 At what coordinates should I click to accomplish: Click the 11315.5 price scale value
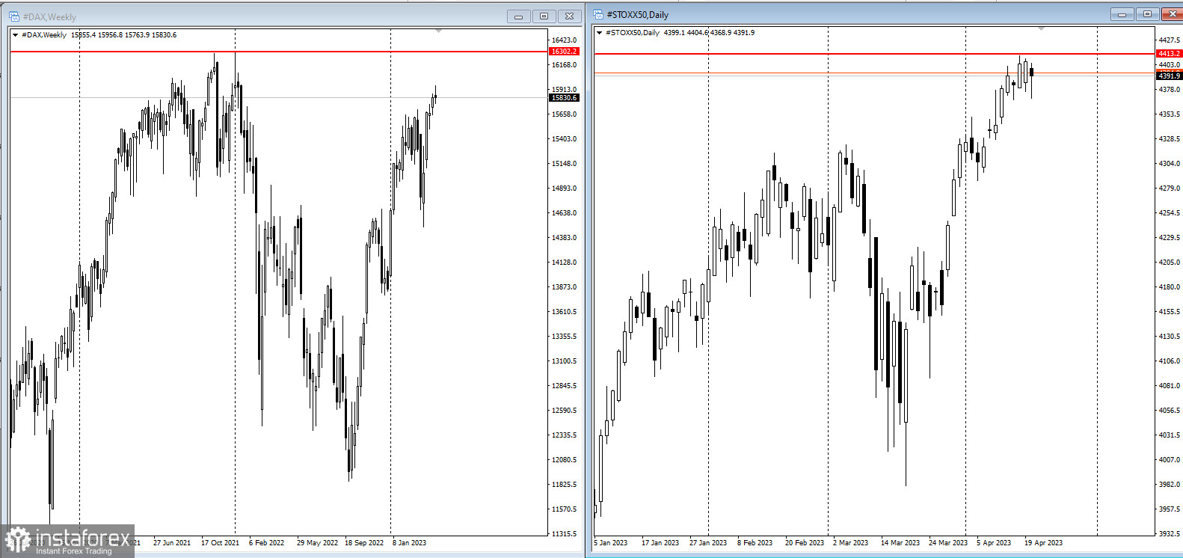(x=564, y=534)
